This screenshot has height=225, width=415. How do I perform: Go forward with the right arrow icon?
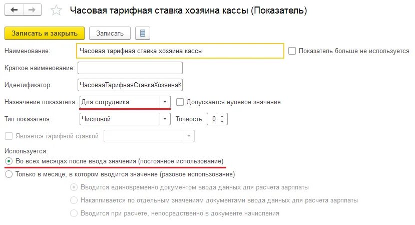click(33, 10)
